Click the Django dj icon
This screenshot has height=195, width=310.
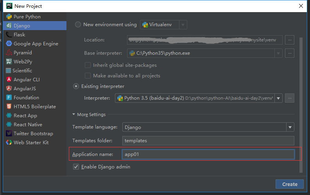tap(9, 25)
